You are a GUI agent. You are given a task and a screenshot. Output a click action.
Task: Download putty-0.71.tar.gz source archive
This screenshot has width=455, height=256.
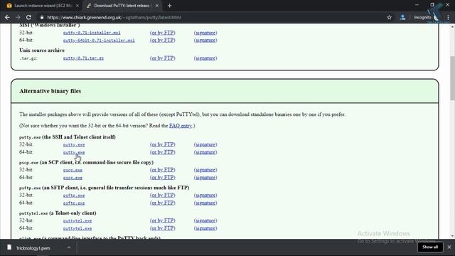[83, 58]
